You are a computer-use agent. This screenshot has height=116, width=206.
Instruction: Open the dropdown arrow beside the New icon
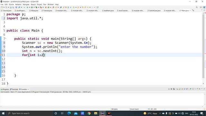click(x=4, y=7)
